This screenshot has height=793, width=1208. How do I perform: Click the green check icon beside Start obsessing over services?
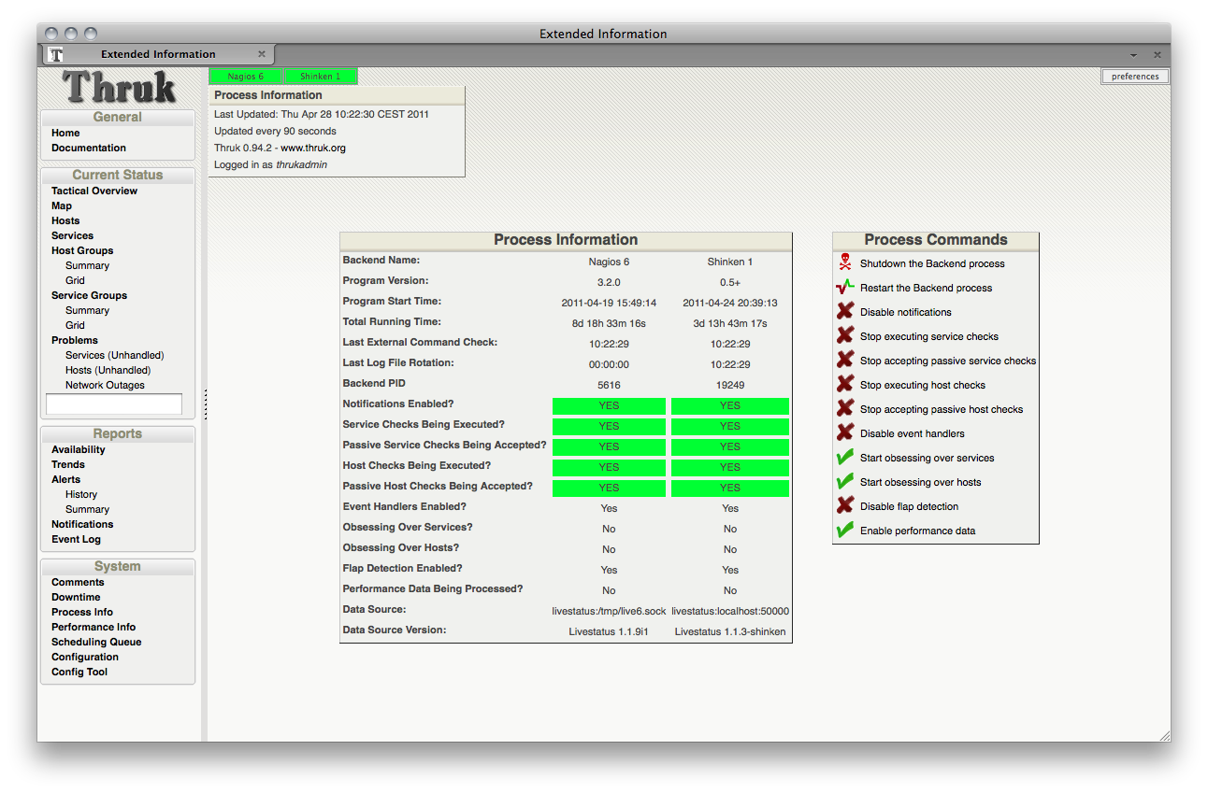pos(845,457)
